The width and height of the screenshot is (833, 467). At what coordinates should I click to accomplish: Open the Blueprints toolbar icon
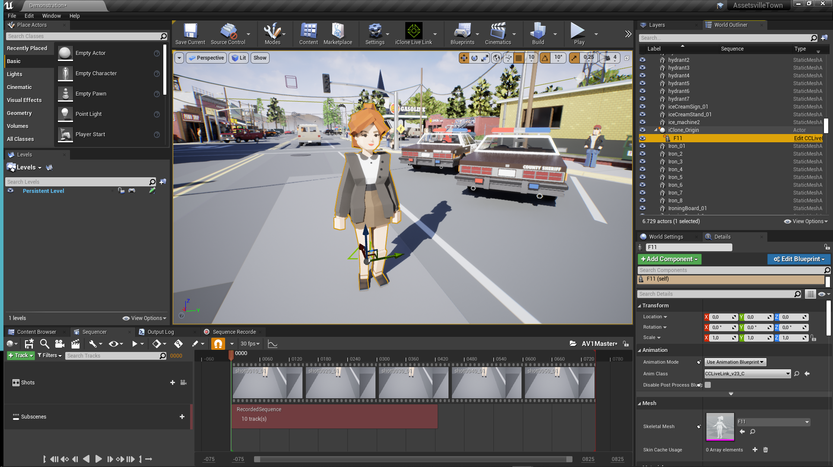click(x=462, y=34)
